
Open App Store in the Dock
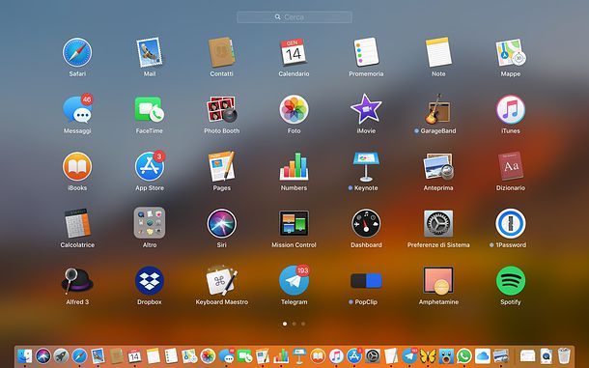point(354,355)
